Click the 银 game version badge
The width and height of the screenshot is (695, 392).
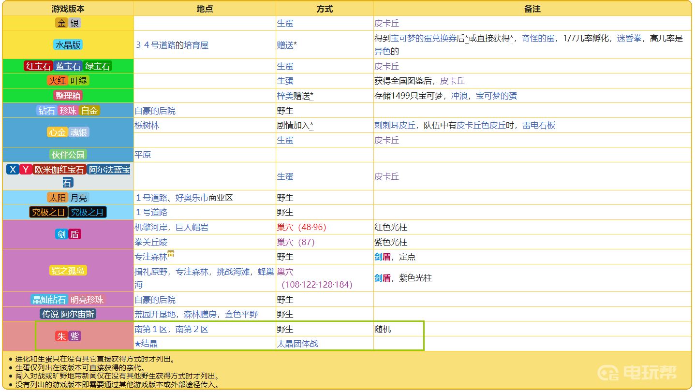pos(75,23)
